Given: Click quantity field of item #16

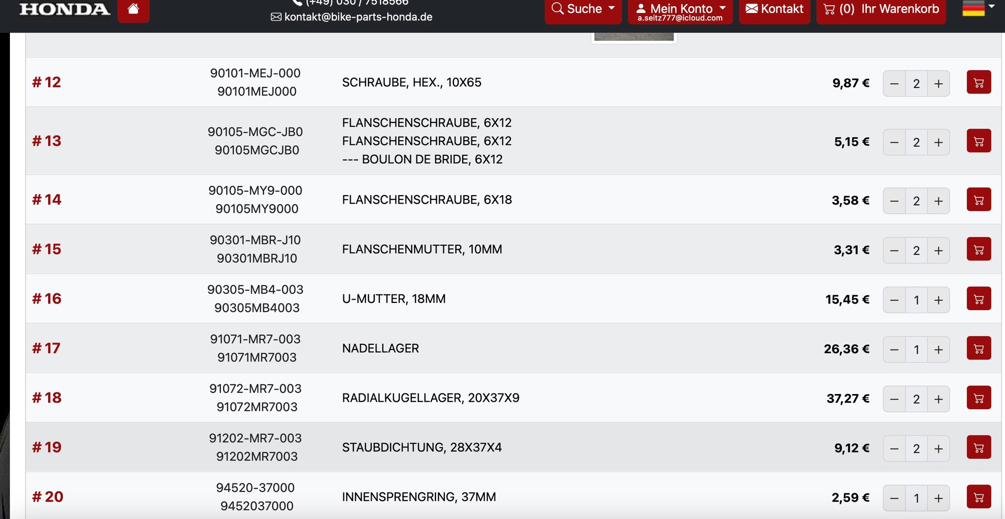Looking at the screenshot, I should [916, 300].
